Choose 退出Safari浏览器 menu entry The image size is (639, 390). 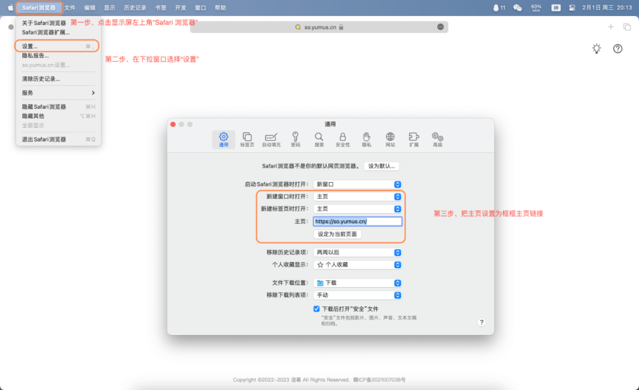coord(58,140)
